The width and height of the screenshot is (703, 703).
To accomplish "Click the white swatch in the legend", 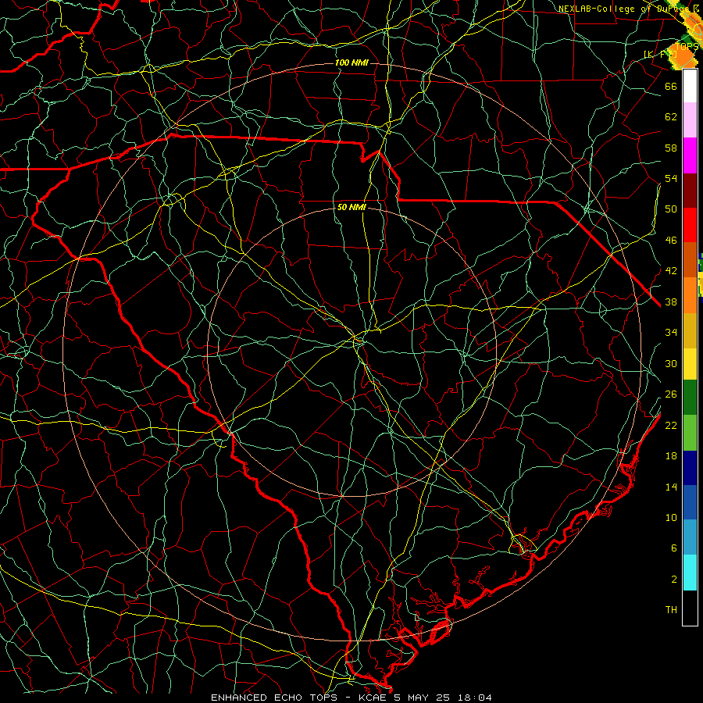I will 690,86.
